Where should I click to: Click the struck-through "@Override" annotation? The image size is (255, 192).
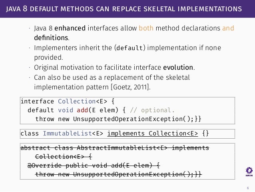point(44,166)
